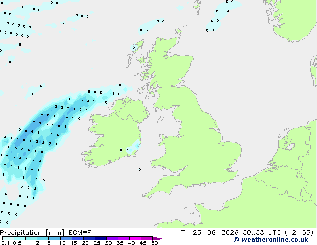Click the legend label '15'
This screenshot has width=317, height=245.
(x=74, y=243)
